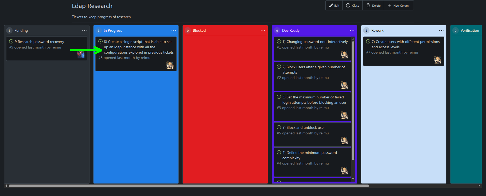The image size is (486, 196).
Task: Click the Dev Ready issue count badge
Action: click(277, 31)
